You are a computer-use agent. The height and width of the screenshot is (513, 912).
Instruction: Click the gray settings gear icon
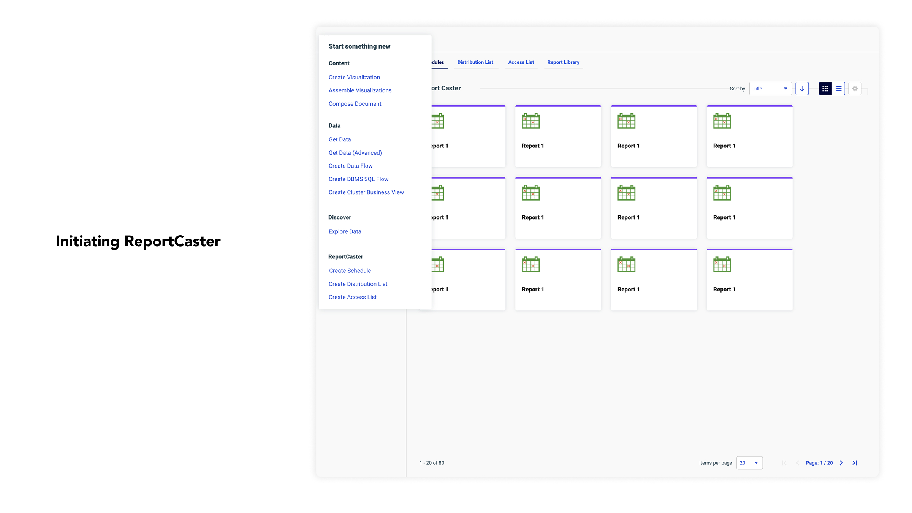tap(855, 89)
